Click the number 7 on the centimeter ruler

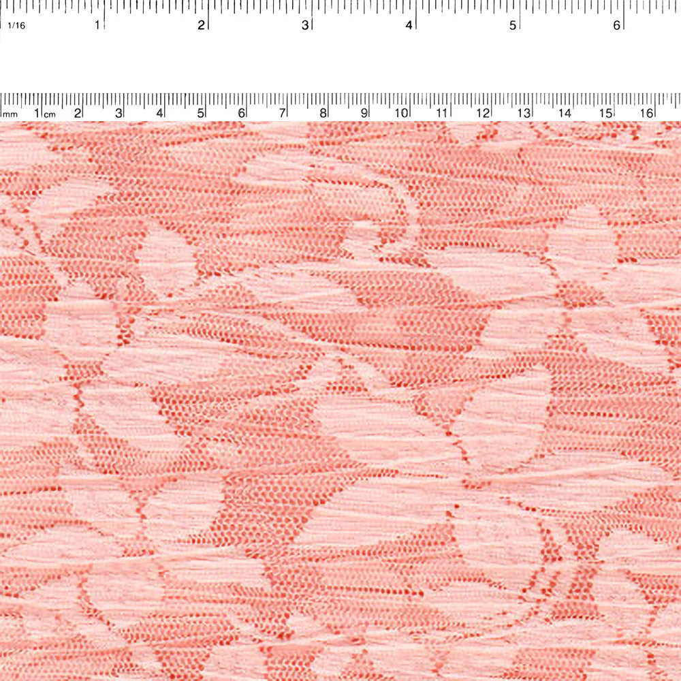point(282,113)
